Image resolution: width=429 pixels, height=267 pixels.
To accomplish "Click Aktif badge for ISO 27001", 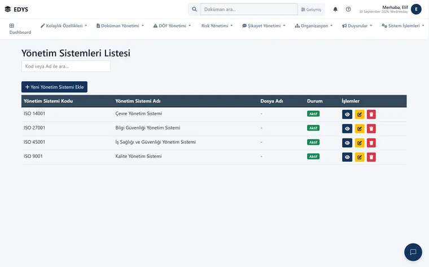I will (313, 128).
